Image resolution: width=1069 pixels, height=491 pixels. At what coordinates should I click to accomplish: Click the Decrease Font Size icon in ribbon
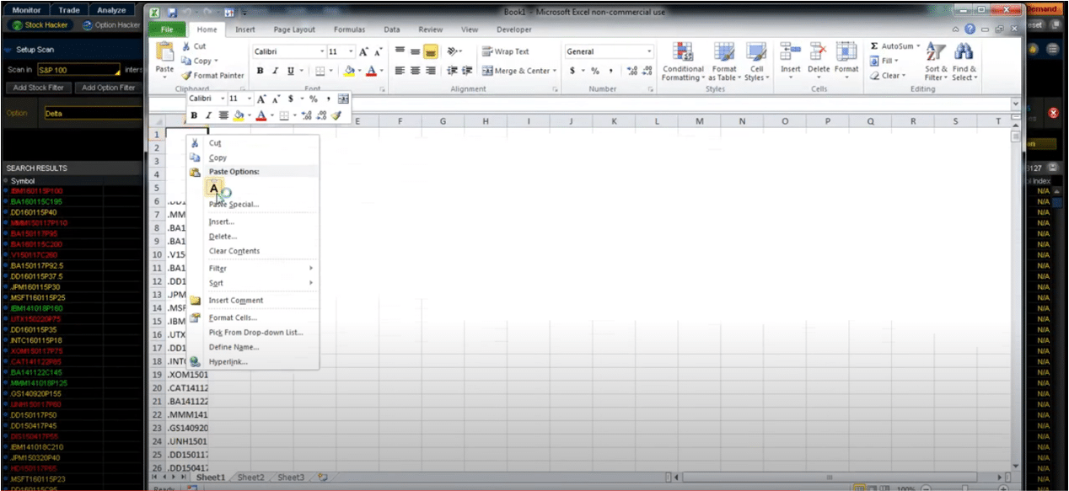tap(379, 52)
